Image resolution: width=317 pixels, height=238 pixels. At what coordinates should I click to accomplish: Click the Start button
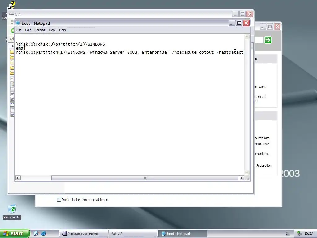pos(15,233)
